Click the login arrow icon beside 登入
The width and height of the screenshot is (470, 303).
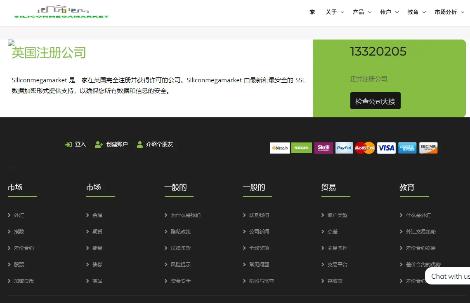click(x=68, y=145)
